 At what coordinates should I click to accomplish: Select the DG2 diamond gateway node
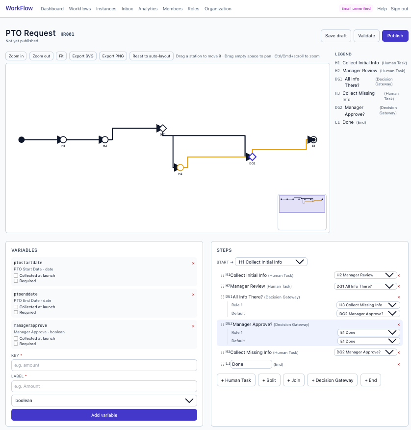point(253,157)
